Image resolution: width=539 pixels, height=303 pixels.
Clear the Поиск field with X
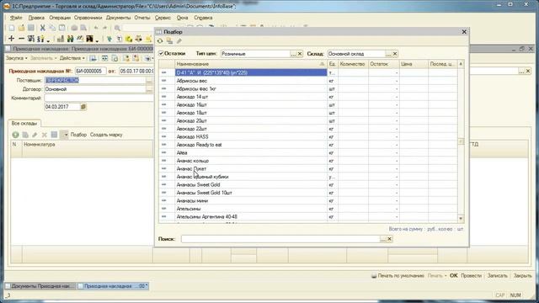coord(389,239)
